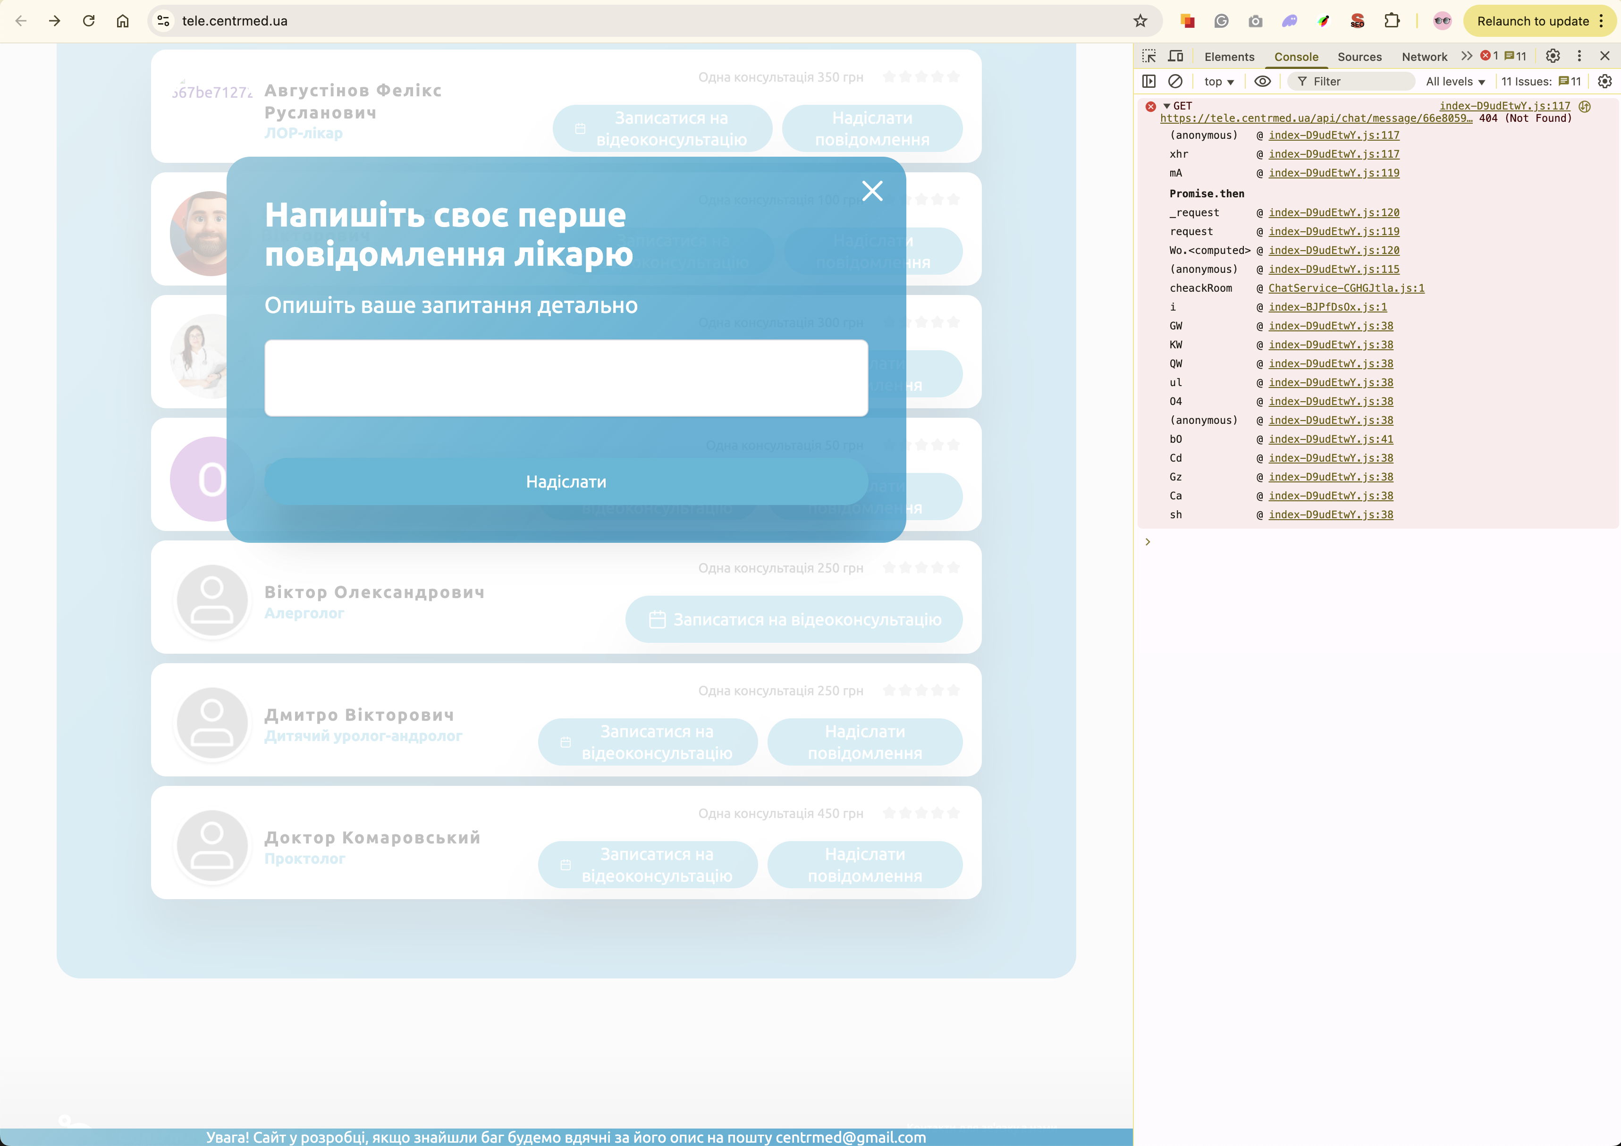Close the message dialog with X

coord(873,191)
